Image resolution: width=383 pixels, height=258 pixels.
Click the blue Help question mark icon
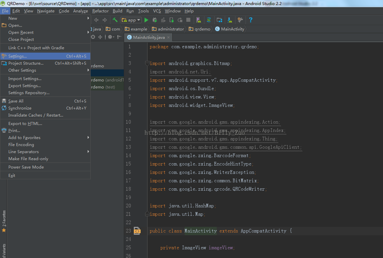[x=251, y=20]
